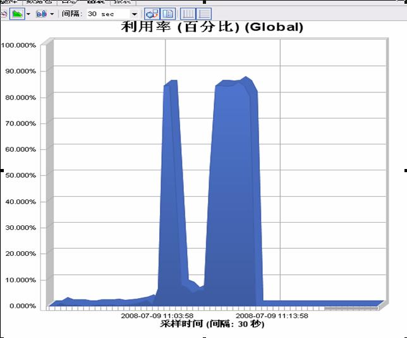407x338 pixels.
Task: Select the green area chart type icon
Action: pyautogui.click(x=17, y=13)
